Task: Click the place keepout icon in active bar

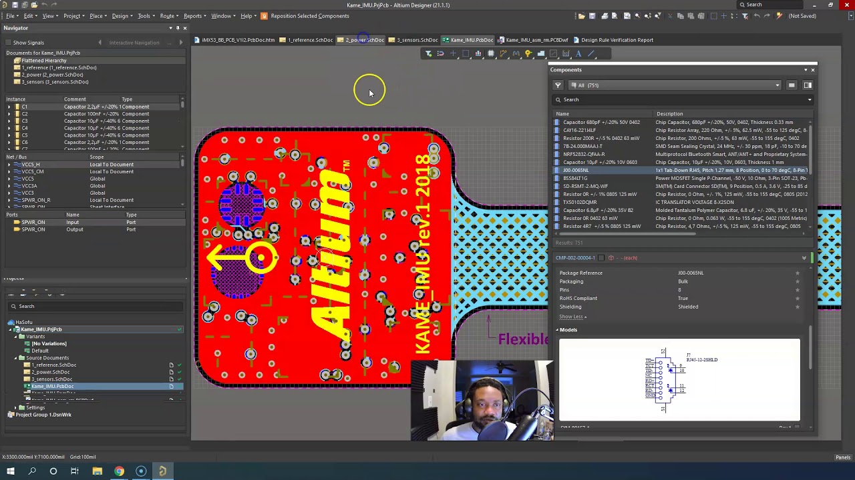Action: click(553, 53)
